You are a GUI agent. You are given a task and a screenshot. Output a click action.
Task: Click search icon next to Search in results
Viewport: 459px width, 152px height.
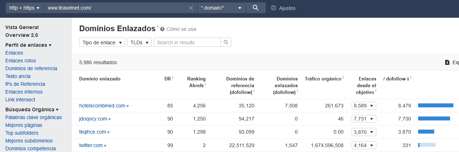tap(226, 43)
